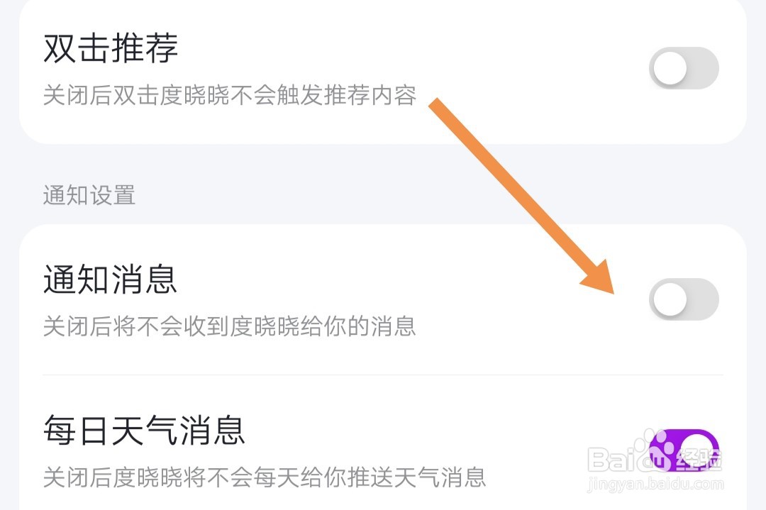
Task: Click the divider line below 通知消息 row
Action: click(383, 375)
